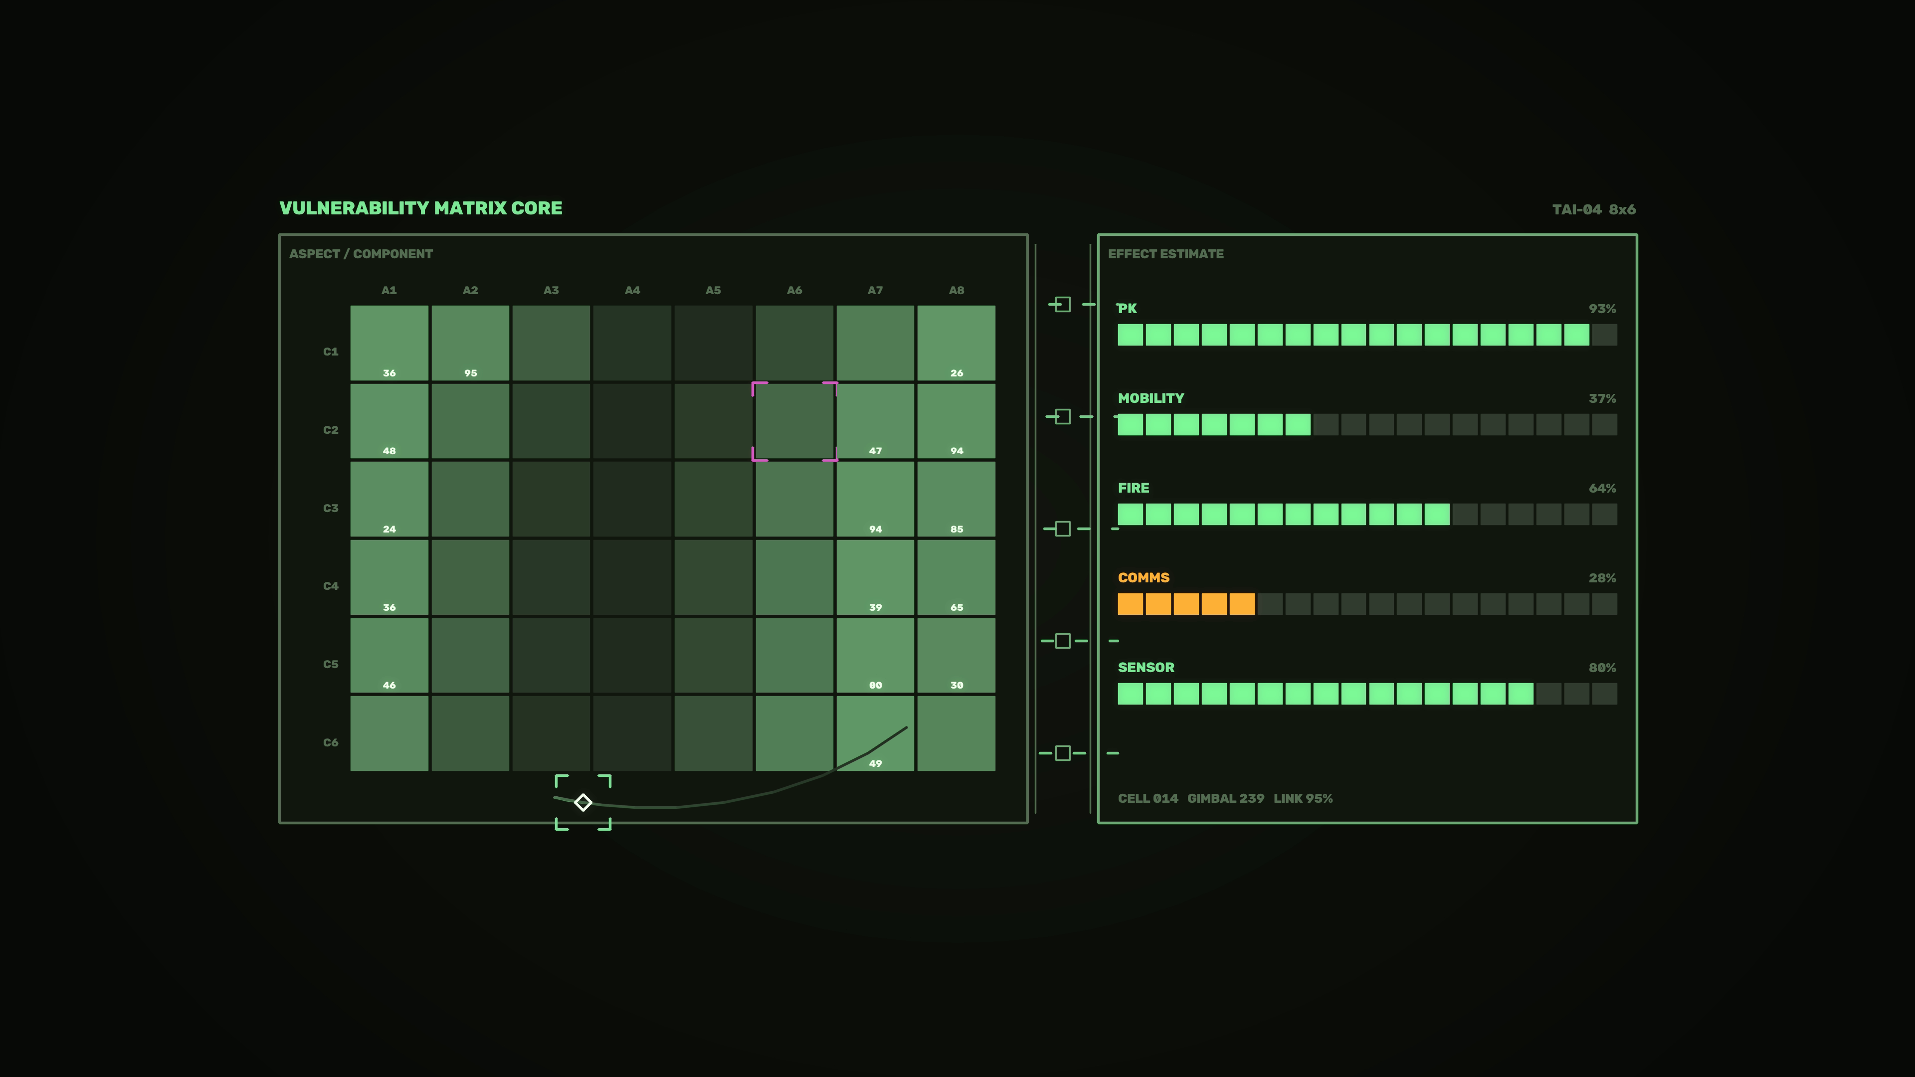Select the A6 column header
Image resolution: width=1915 pixels, height=1077 pixels.
pyautogui.click(x=795, y=291)
